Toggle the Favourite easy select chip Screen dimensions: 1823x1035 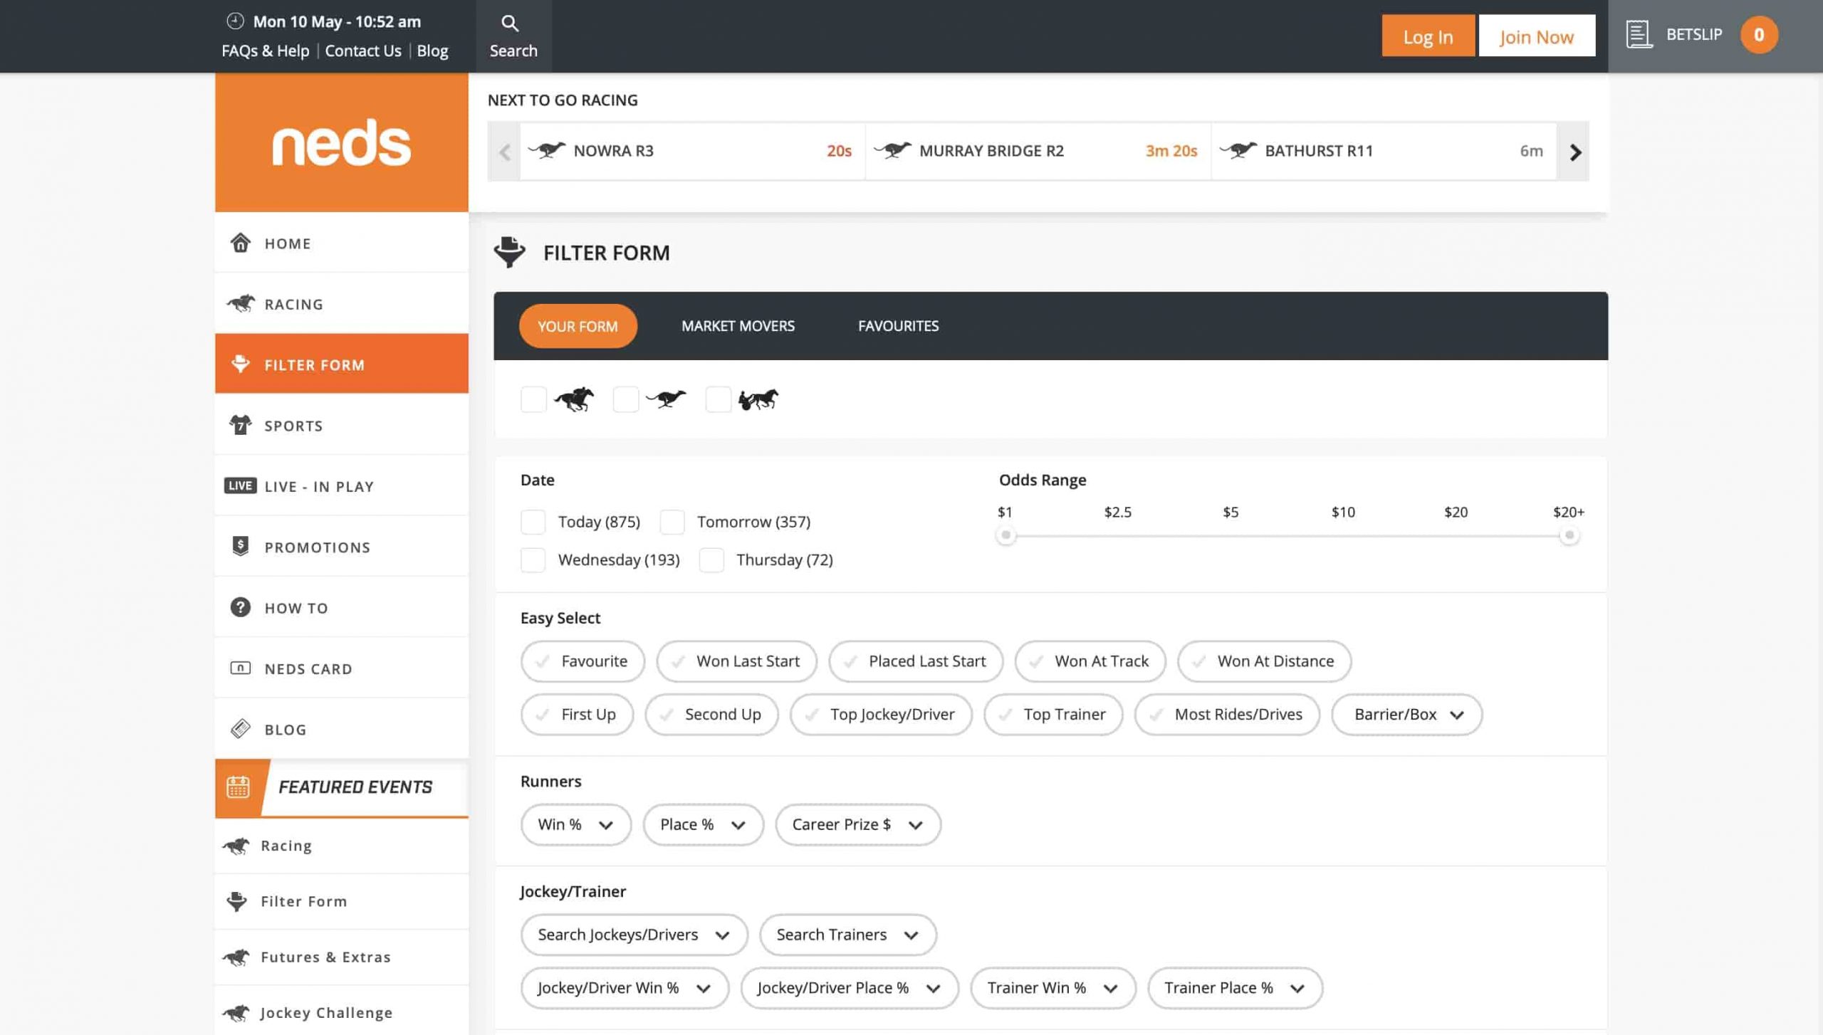(583, 661)
